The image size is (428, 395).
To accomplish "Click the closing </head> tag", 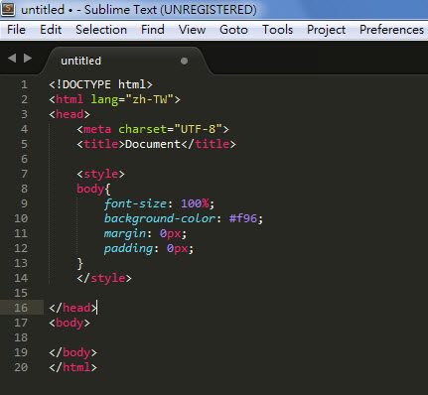I will 72,308.
